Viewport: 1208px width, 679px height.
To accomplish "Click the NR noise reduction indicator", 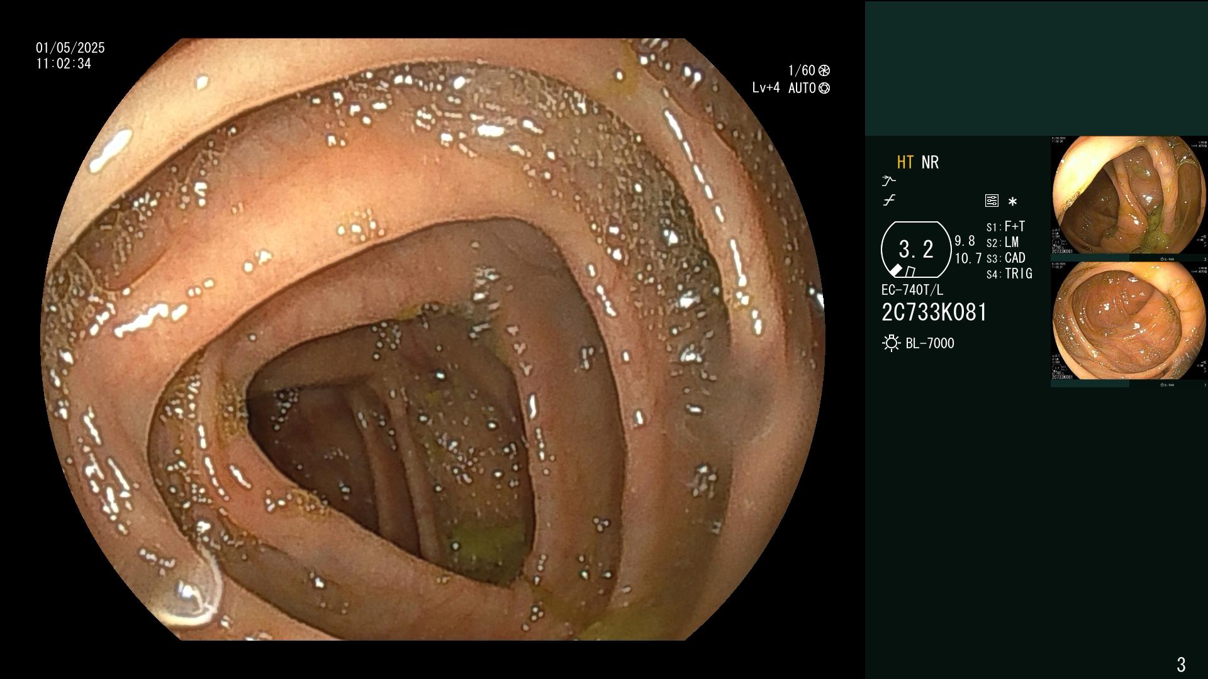I will 930,162.
